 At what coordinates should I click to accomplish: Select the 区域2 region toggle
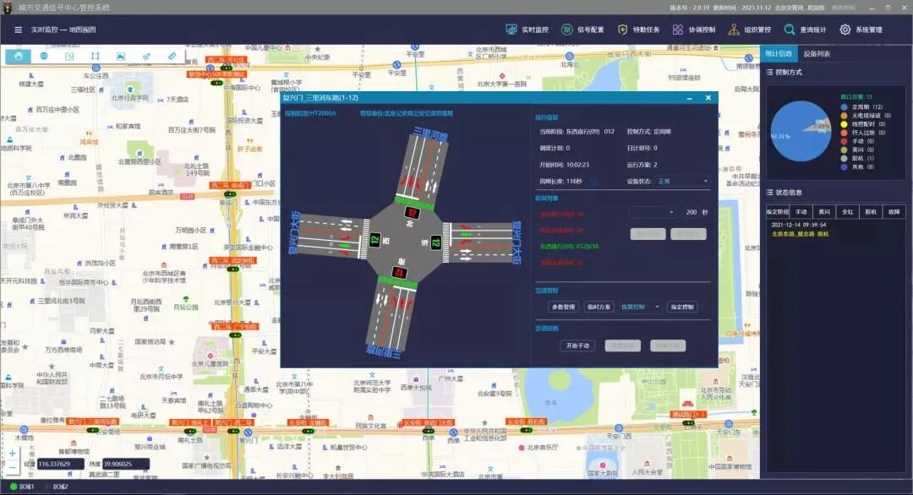click(56, 487)
